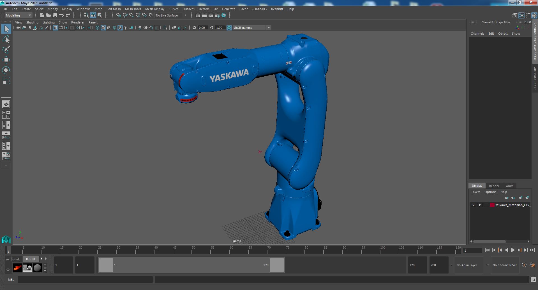The height and width of the screenshot is (290, 538).
Task: Step to the next key
Action: 519,250
